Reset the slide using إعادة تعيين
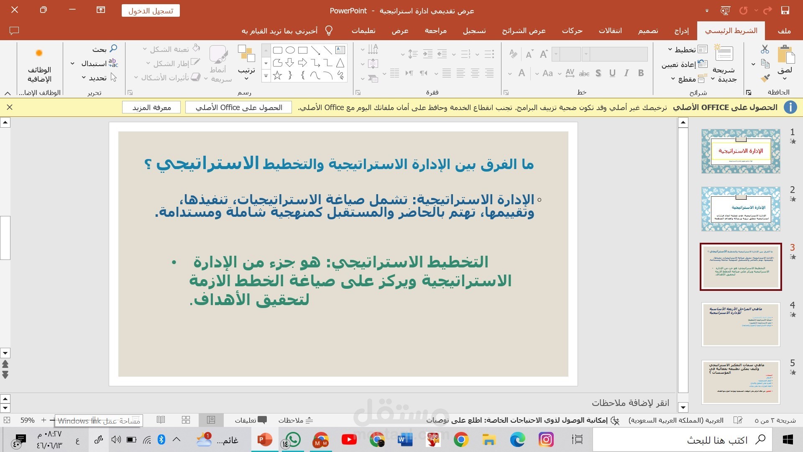The image size is (803, 452). 685,64
